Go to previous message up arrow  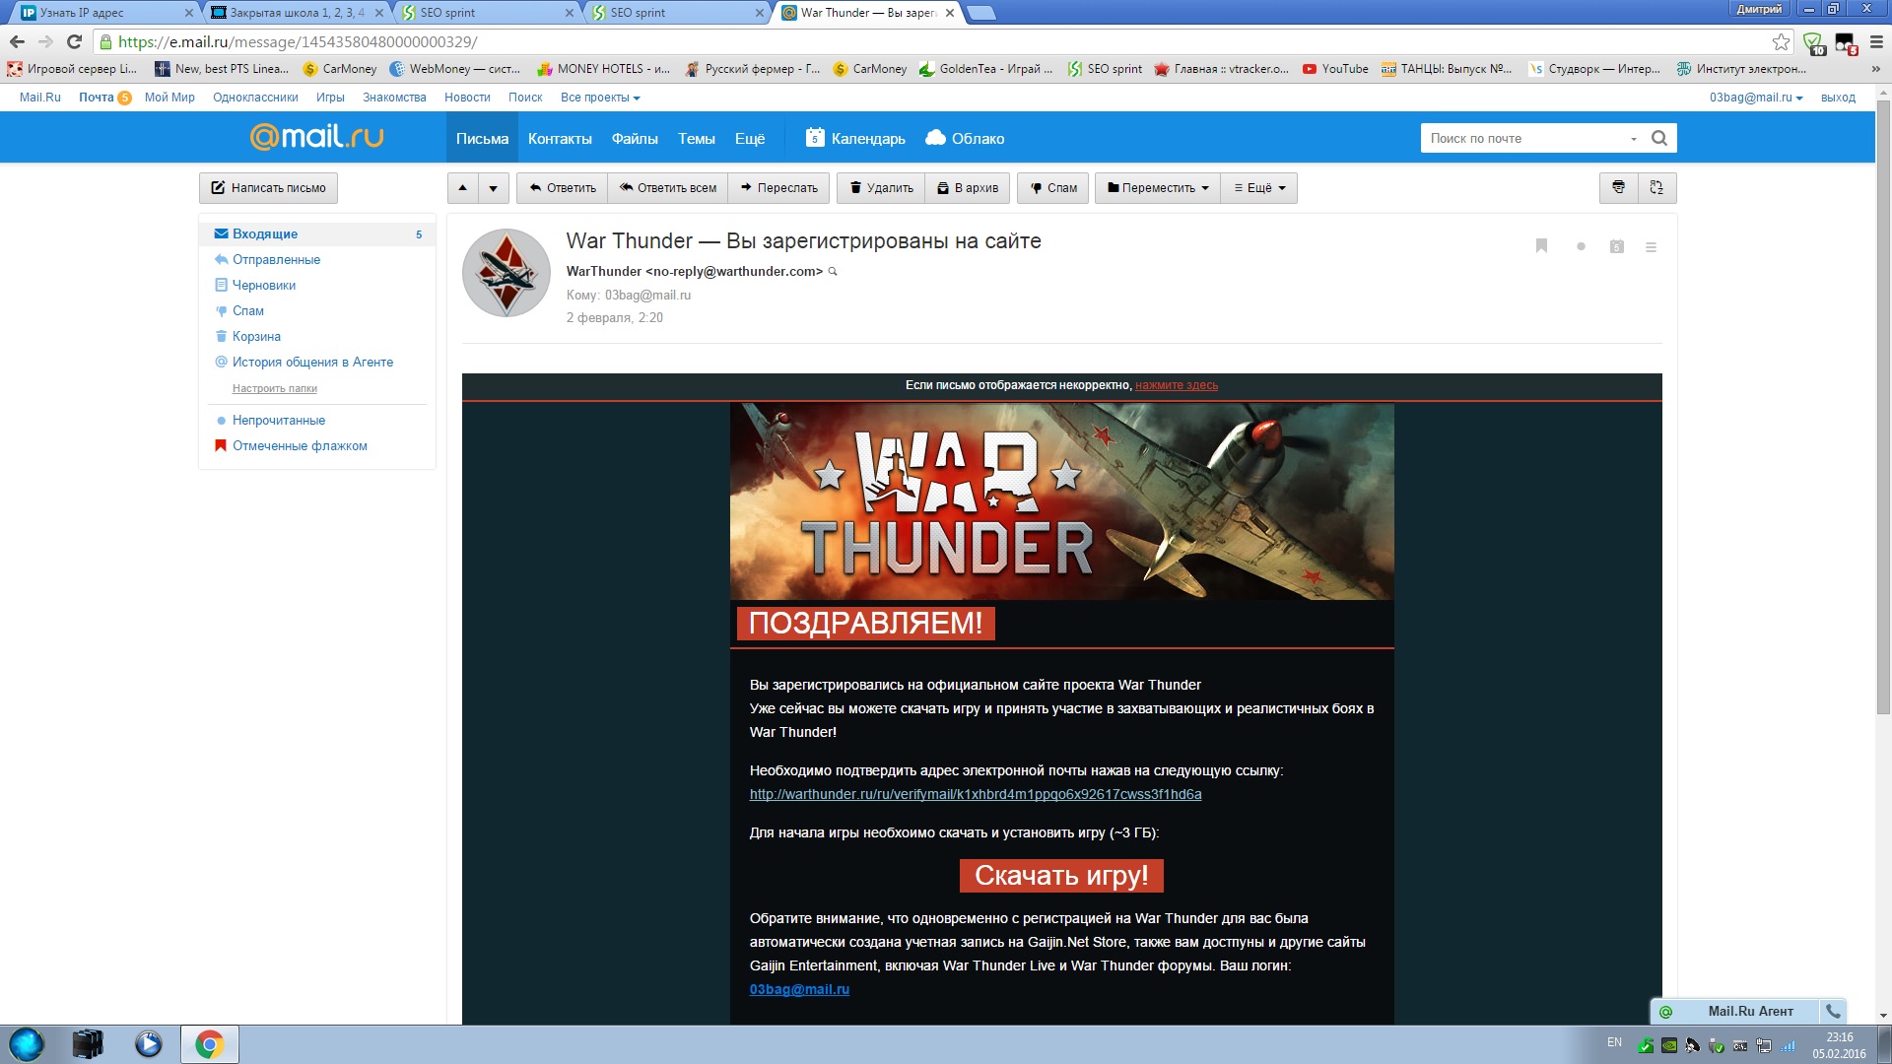[463, 188]
